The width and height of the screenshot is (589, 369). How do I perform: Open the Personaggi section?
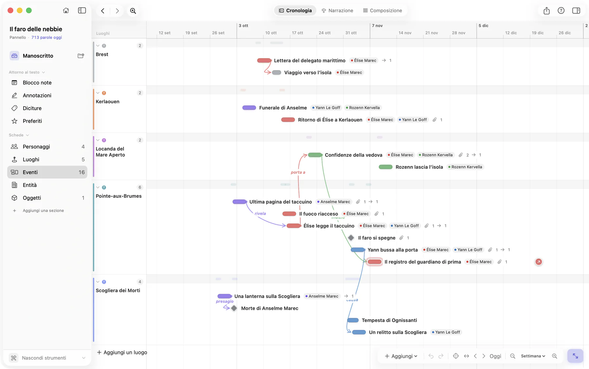pos(47,147)
